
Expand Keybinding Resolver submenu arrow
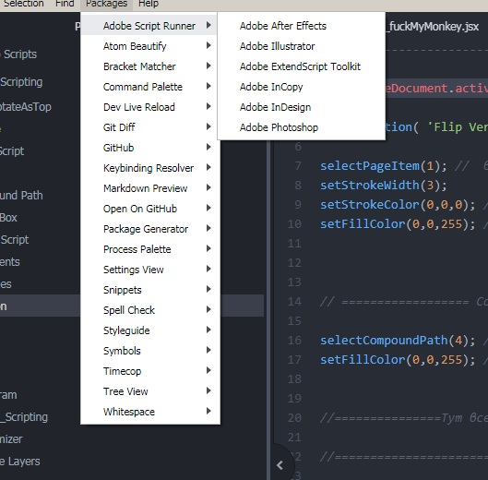pyautogui.click(x=208, y=167)
